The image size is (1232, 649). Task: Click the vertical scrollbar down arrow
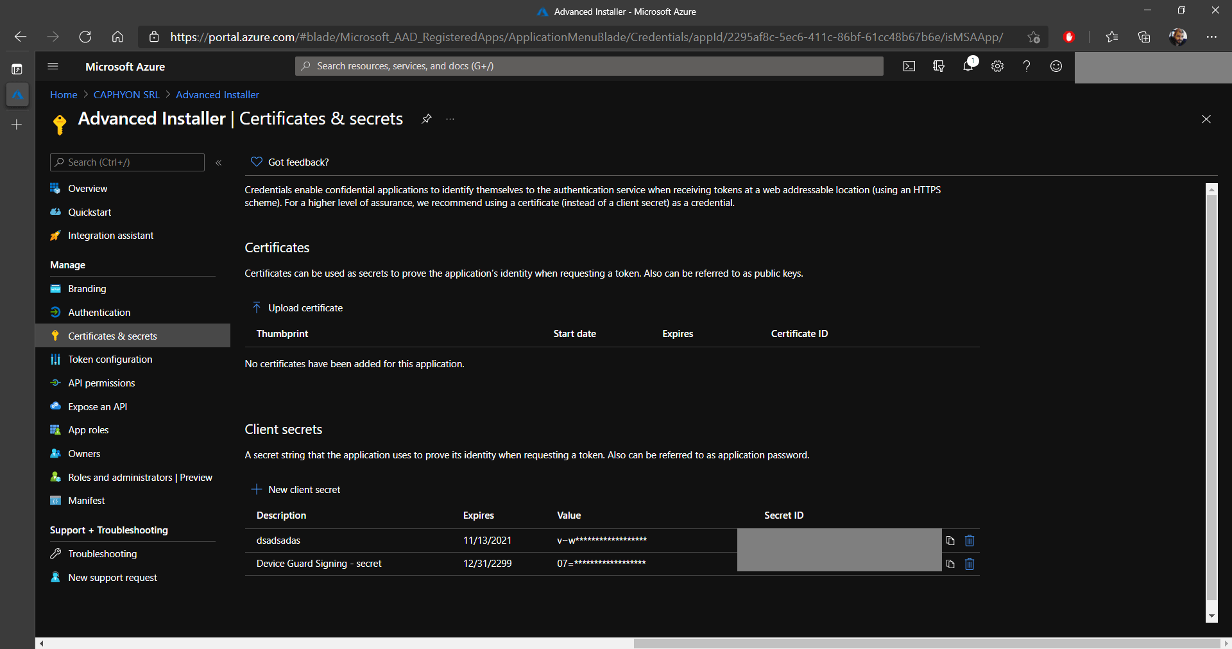tap(1211, 616)
